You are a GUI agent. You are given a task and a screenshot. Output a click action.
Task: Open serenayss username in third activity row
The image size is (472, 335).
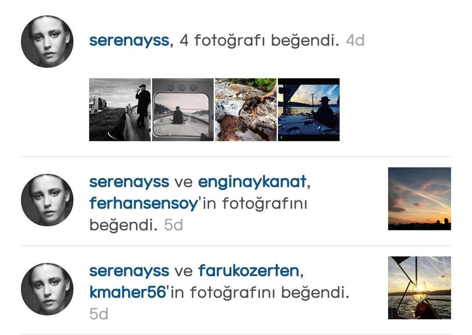pos(129,271)
